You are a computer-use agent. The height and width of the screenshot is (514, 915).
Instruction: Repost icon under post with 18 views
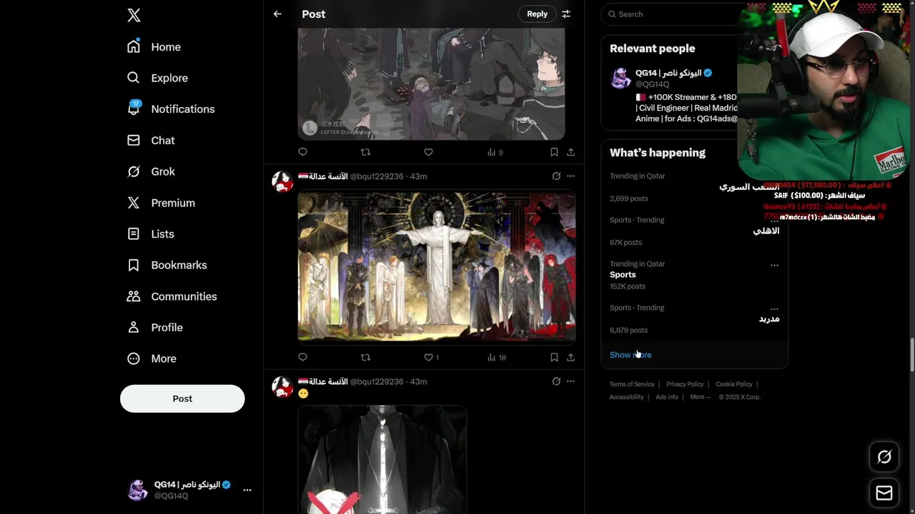click(x=365, y=357)
